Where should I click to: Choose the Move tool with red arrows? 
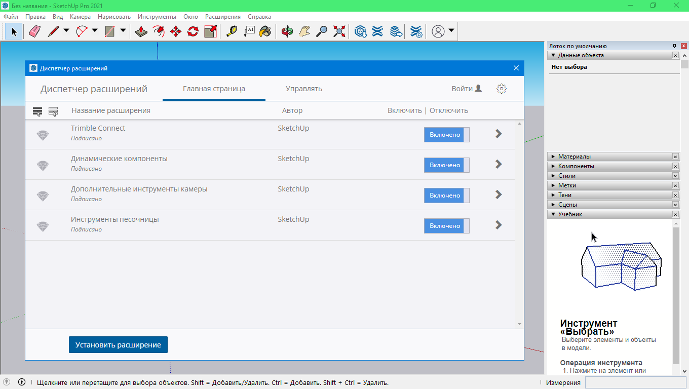176,31
